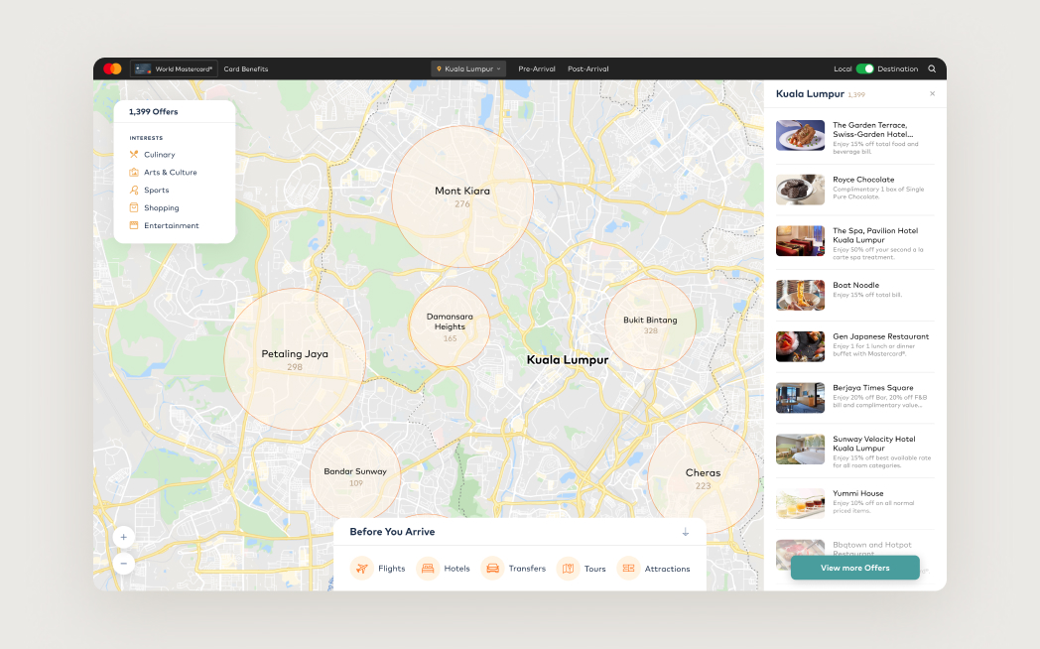Select the Bandar Sunway map cluster

click(355, 475)
